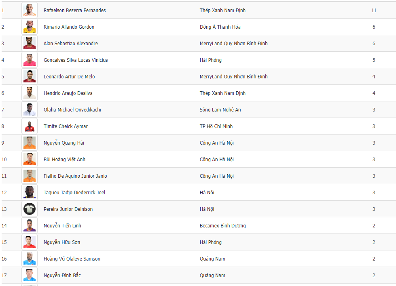This screenshot has height=286, width=396.
Task: Click Alan Sebastiao Alexandre's player photo
Action: click(x=30, y=43)
